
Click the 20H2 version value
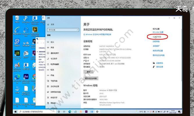click(101, 93)
